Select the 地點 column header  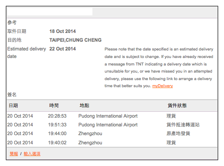(84, 106)
